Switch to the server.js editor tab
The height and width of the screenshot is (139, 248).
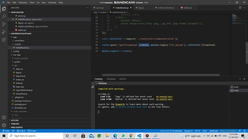pos(100,8)
